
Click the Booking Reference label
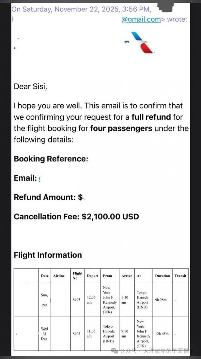click(51, 159)
